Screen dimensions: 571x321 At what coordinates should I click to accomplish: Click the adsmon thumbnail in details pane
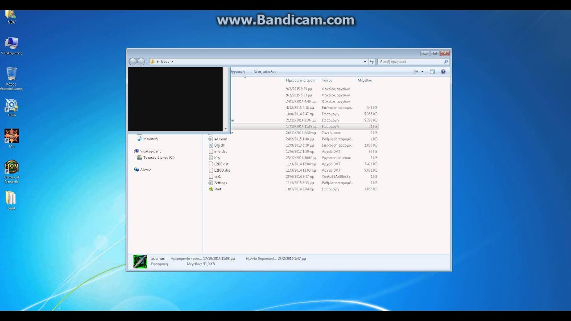click(140, 262)
